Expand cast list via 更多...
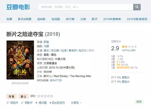 coord(93,50)
